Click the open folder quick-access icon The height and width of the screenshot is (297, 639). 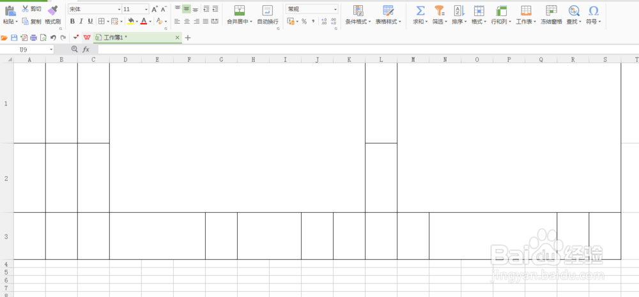4,38
